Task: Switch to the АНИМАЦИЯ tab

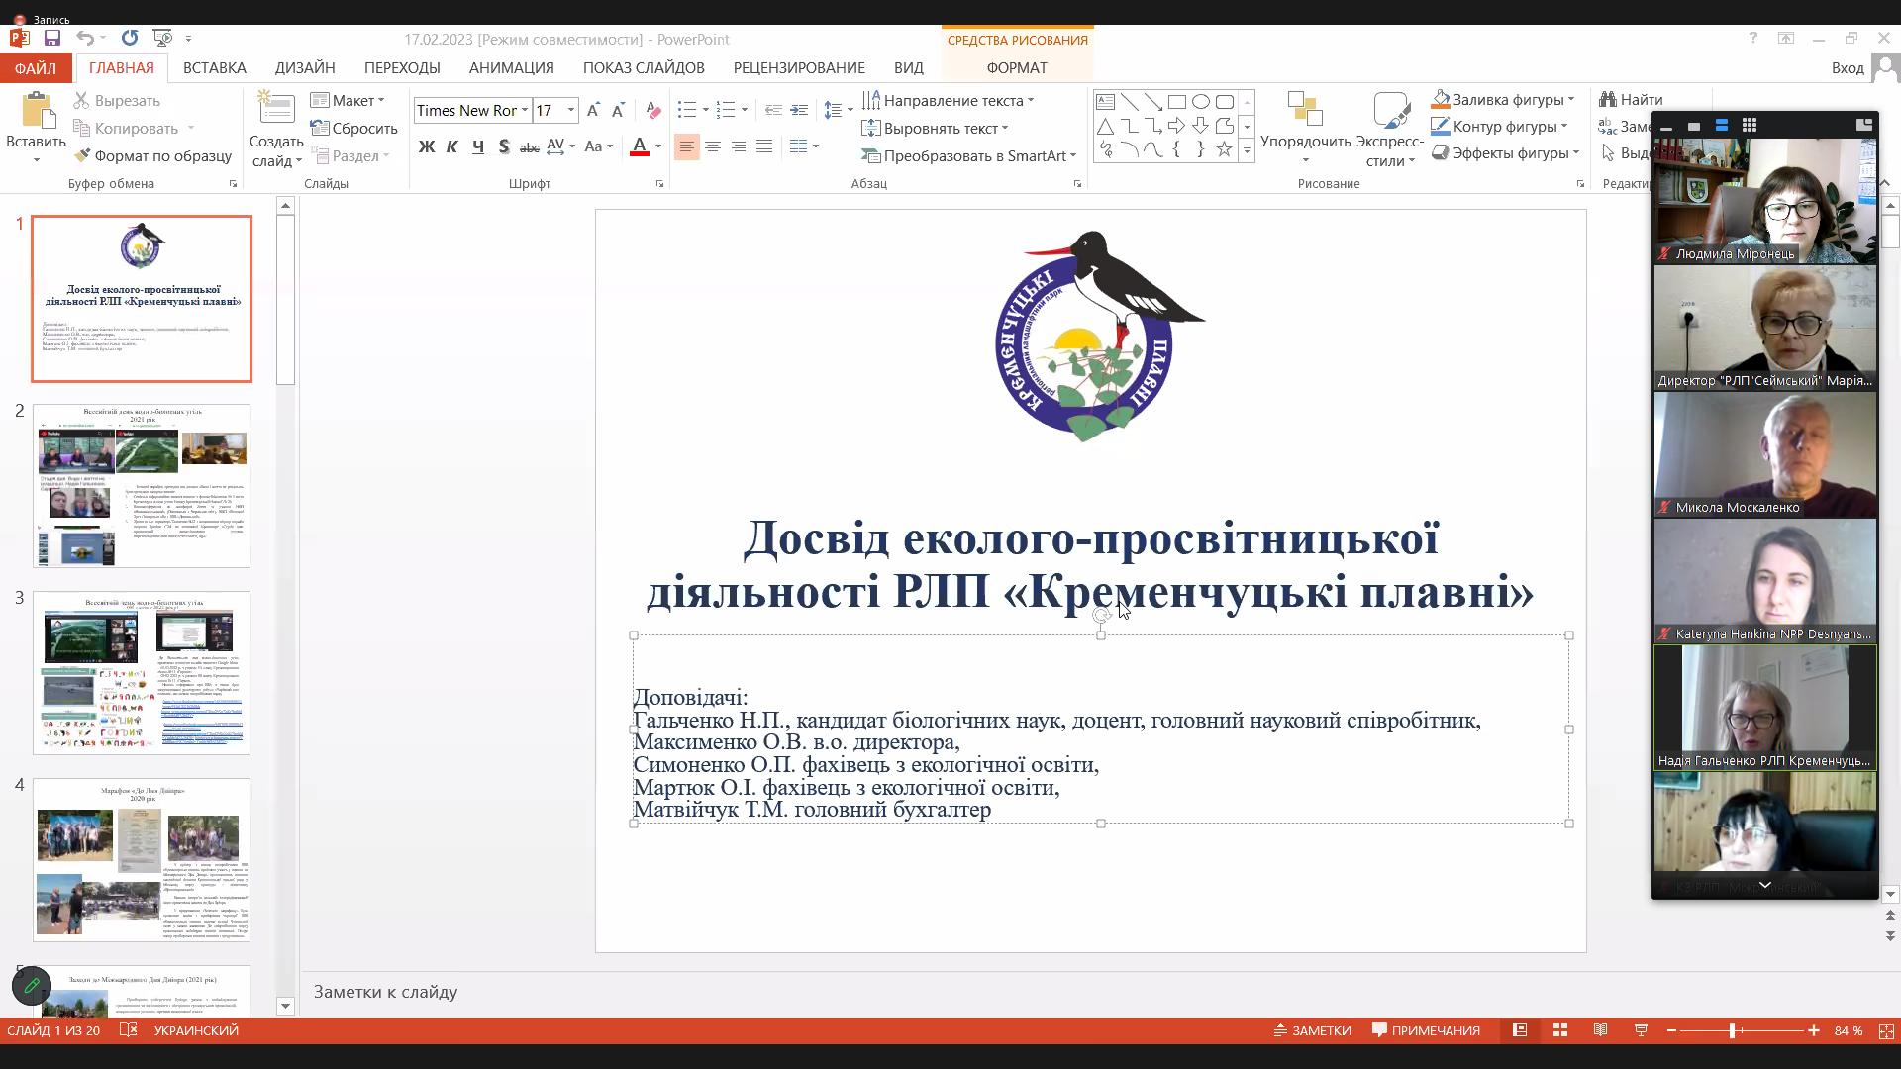Action: 511,67
